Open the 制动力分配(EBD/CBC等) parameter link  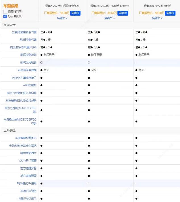(22, 93)
